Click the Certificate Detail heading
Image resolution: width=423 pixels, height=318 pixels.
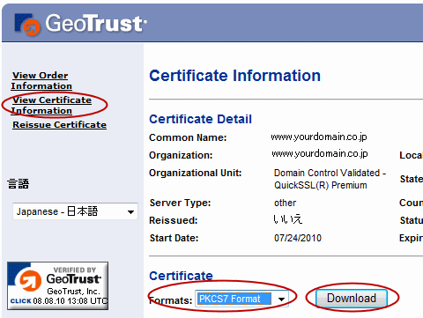(201, 119)
